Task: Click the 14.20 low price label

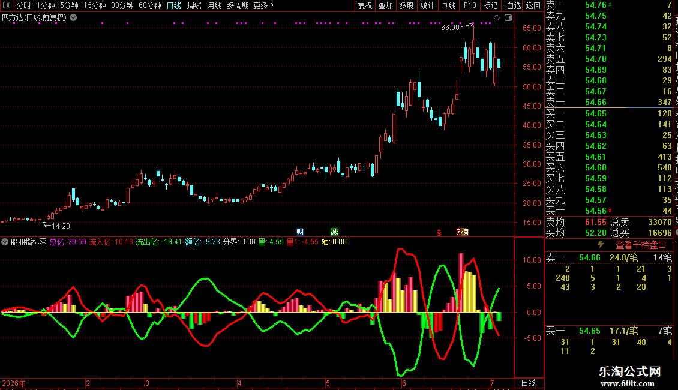Action: [x=61, y=226]
